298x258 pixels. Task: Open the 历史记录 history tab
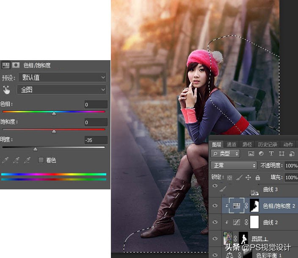268,144
